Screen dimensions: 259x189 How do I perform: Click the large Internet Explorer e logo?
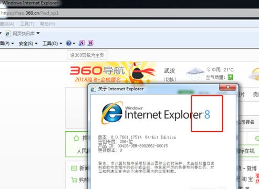[112, 113]
